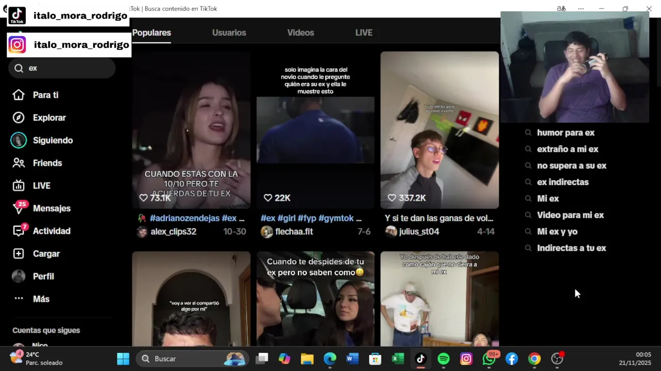Click the Y si te dan las ganas caption
Viewport: 661px width, 371px height.
pyautogui.click(x=439, y=218)
